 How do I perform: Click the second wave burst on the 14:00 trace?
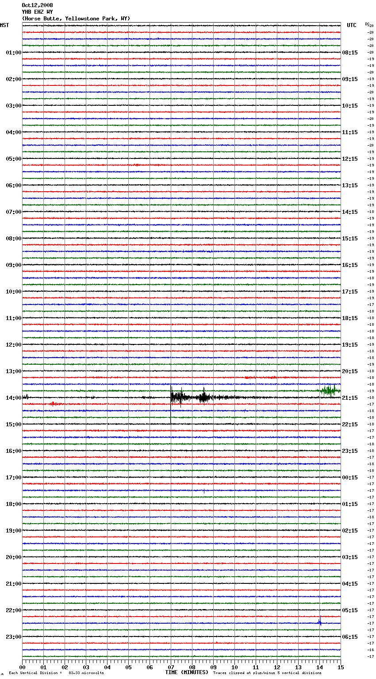tap(203, 396)
